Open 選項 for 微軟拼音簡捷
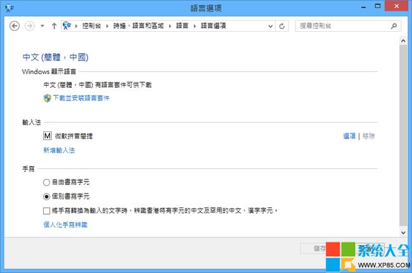This screenshot has height=273, width=412. point(349,136)
